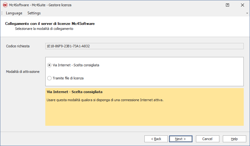Viewport: 250px width, 146px height.
Task: Click the 'Collegamento con il server' header title
Action: tap(50, 24)
